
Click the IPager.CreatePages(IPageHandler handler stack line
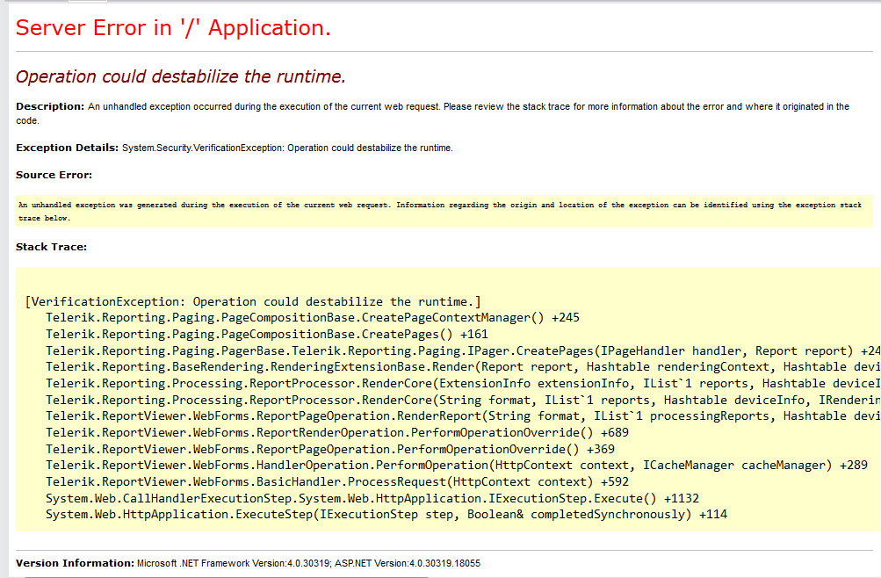click(463, 351)
